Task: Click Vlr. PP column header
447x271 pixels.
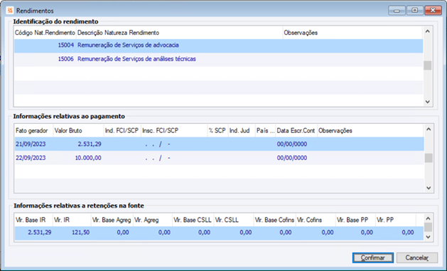Action: pos(396,220)
